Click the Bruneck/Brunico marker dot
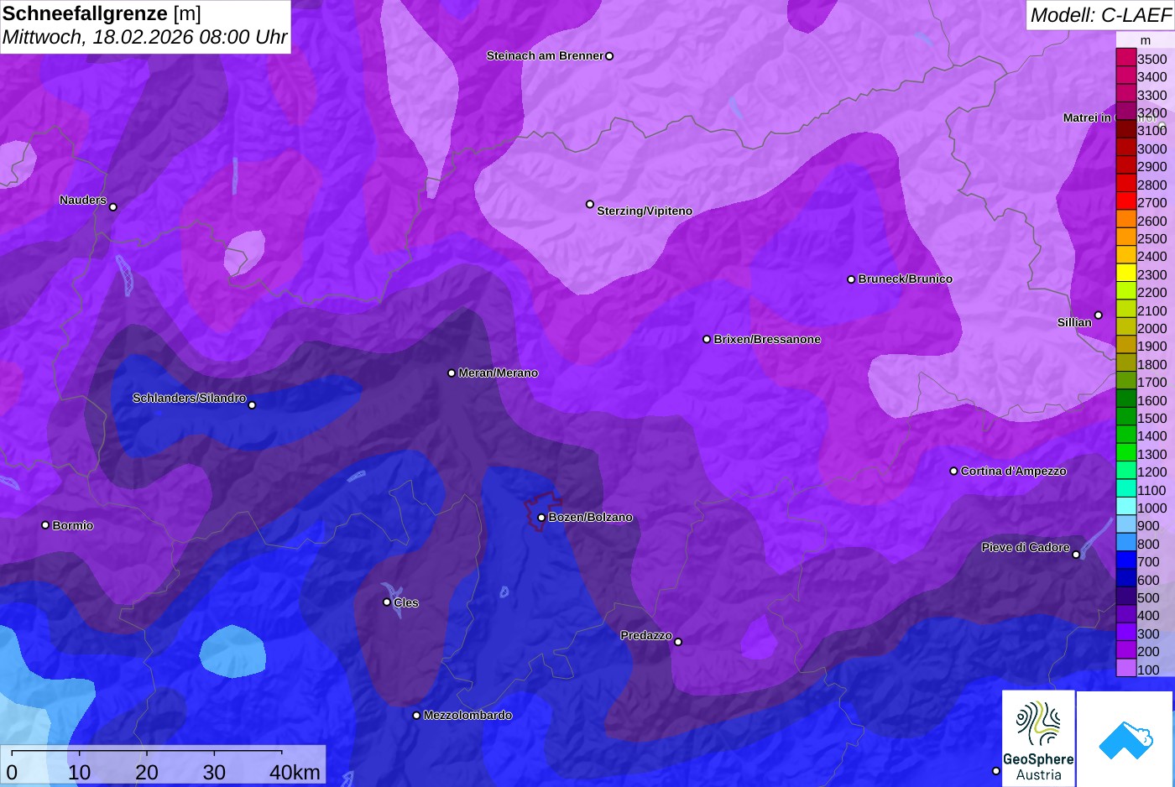Viewport: 1175px width, 787px height. [851, 279]
